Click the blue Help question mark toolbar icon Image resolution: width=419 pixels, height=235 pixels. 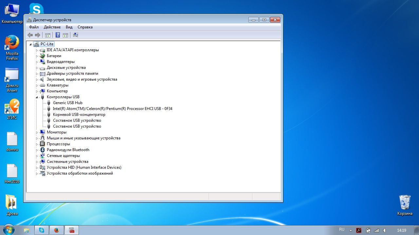click(58, 35)
